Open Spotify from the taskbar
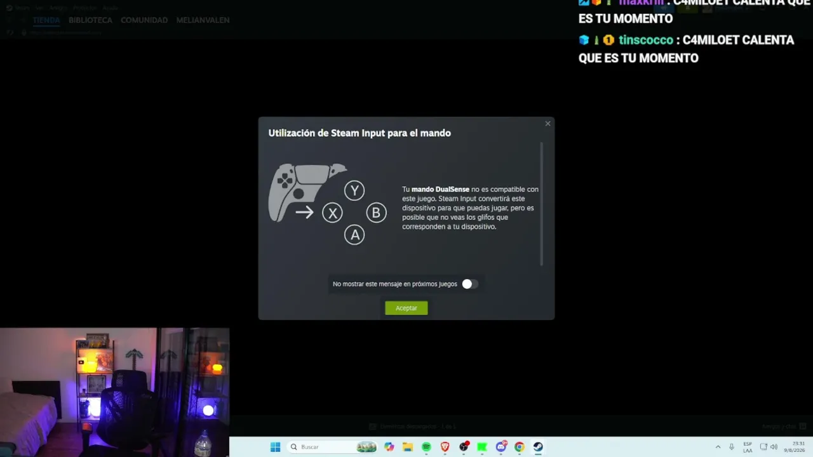 tap(426, 447)
